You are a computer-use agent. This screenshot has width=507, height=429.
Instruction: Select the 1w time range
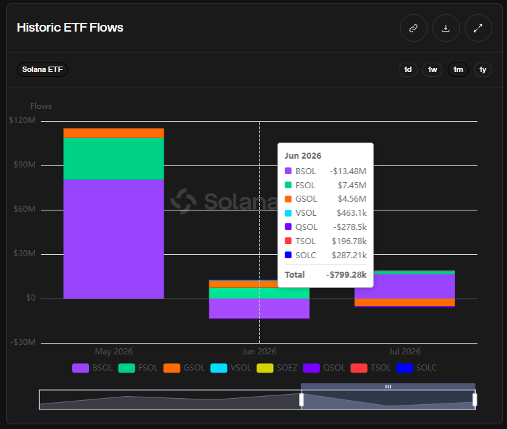pyautogui.click(x=432, y=70)
